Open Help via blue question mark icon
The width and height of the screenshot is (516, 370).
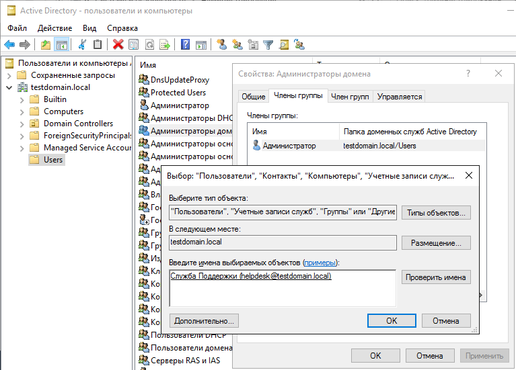click(x=185, y=45)
